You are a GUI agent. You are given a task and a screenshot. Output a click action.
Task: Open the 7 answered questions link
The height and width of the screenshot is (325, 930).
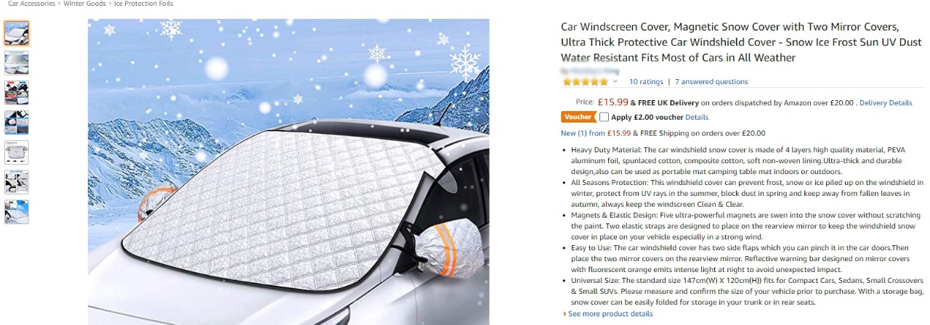[x=711, y=82]
